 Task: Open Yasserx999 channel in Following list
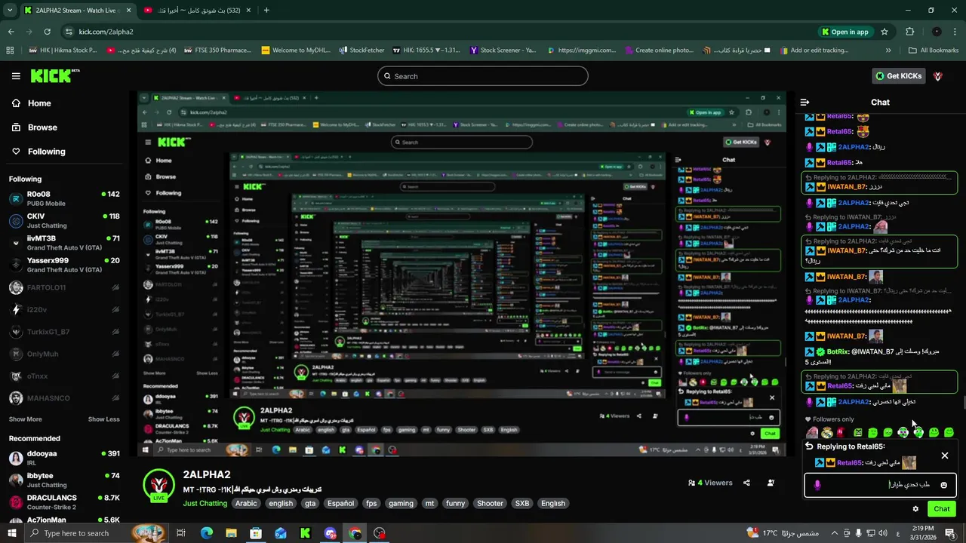pos(64,265)
